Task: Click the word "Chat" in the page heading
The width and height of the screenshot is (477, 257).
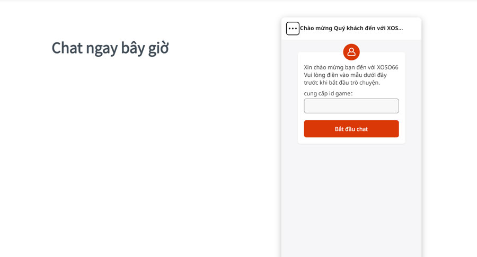Action: (67, 48)
